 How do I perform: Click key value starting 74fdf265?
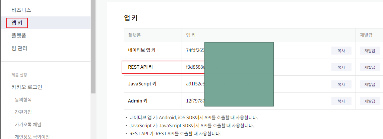[x=195, y=51]
